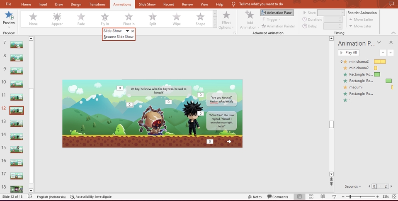The image size is (398, 201).
Task: Select the None animation effect
Action: tap(33, 20)
